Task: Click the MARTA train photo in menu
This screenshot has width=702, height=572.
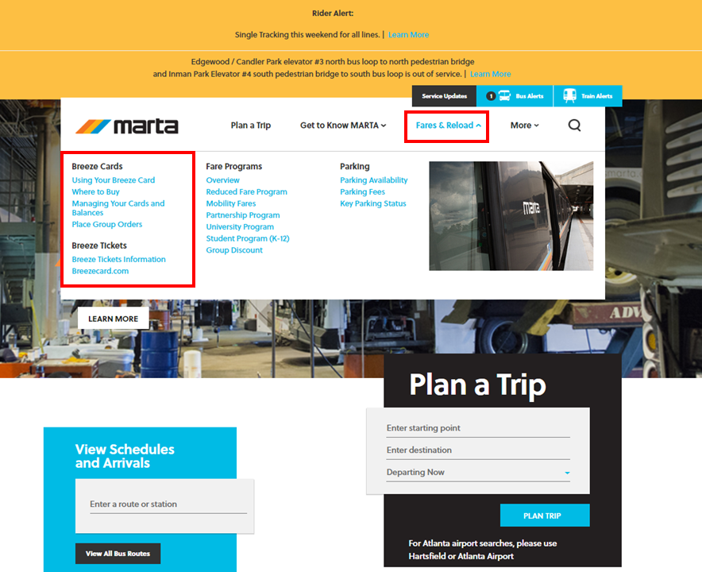Action: click(x=511, y=216)
